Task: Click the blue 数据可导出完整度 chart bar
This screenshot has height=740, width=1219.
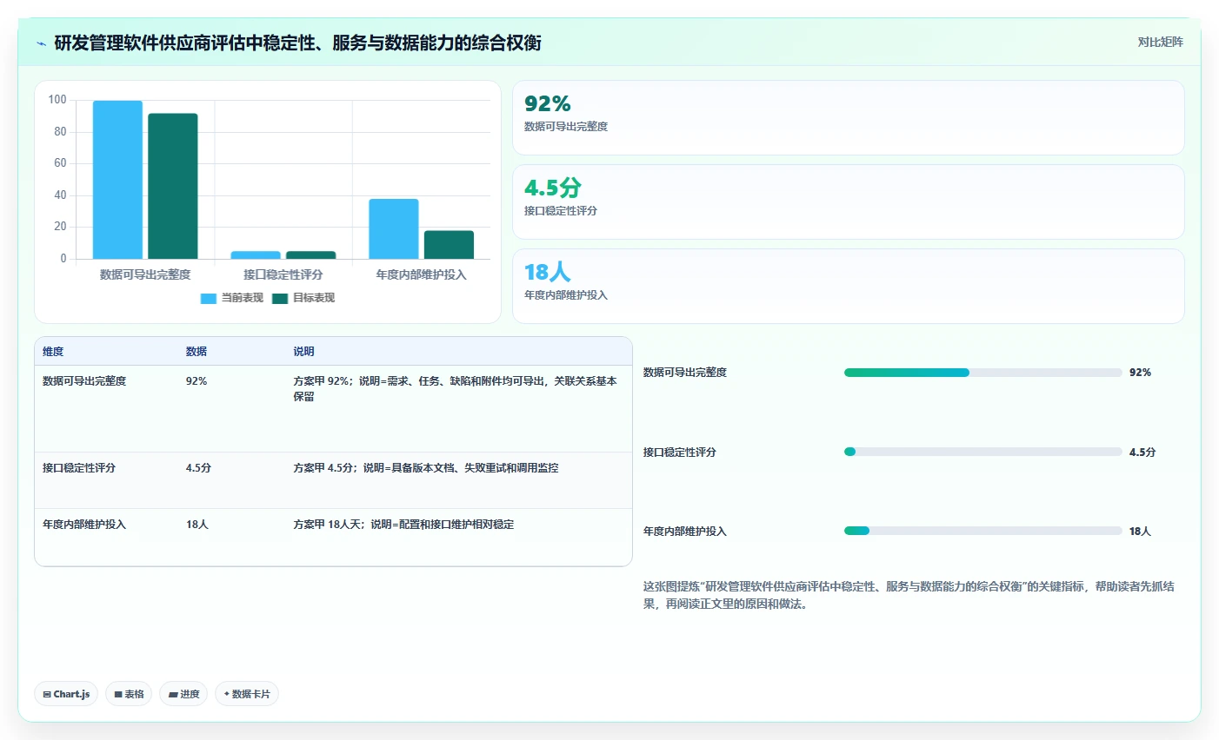Action: (117, 180)
